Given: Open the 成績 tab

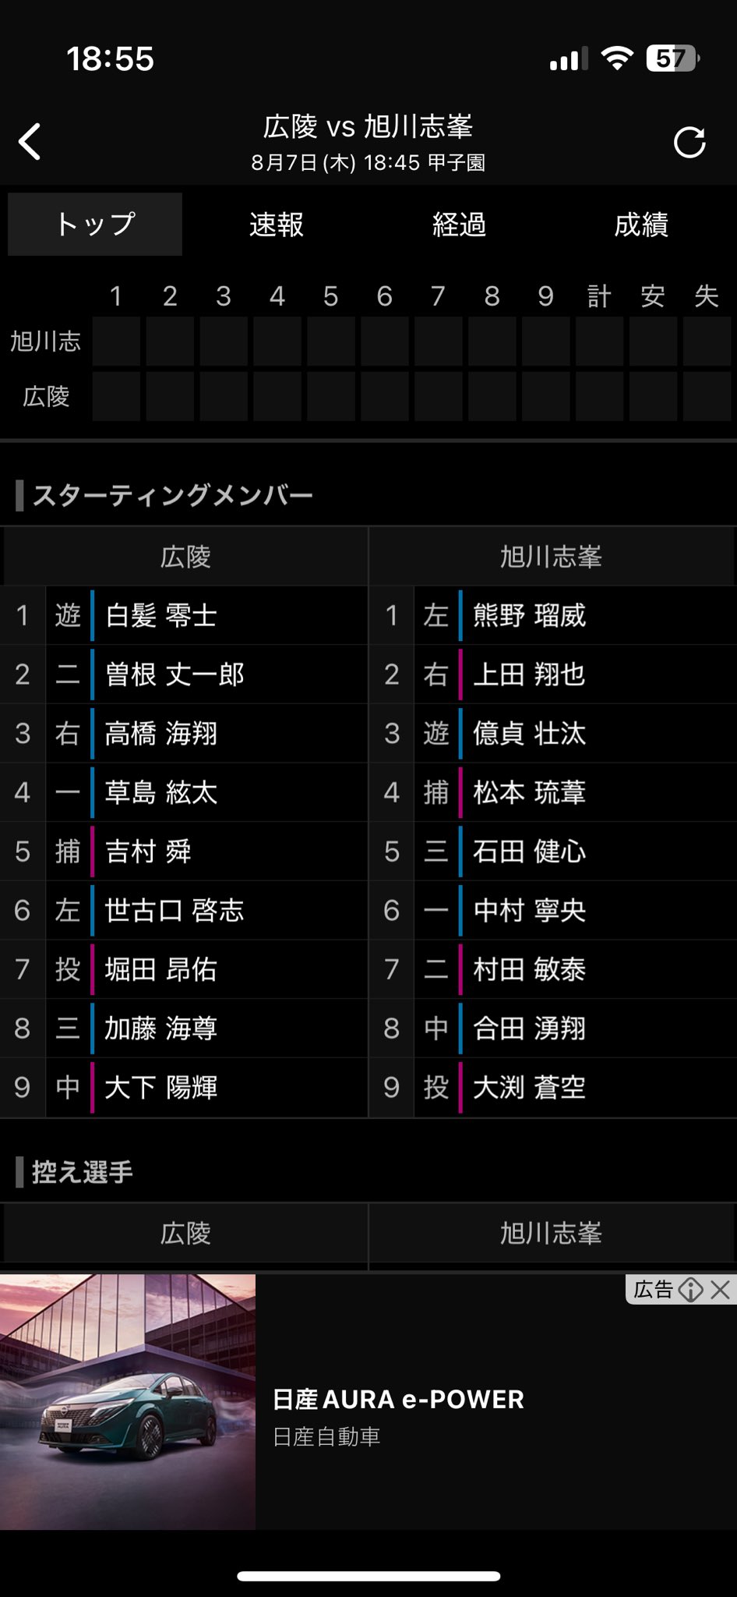Looking at the screenshot, I should (641, 225).
